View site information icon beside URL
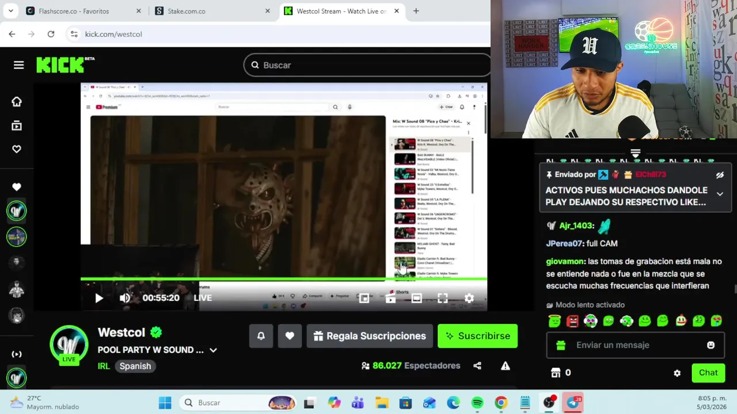The height and width of the screenshot is (414, 737). tap(74, 34)
